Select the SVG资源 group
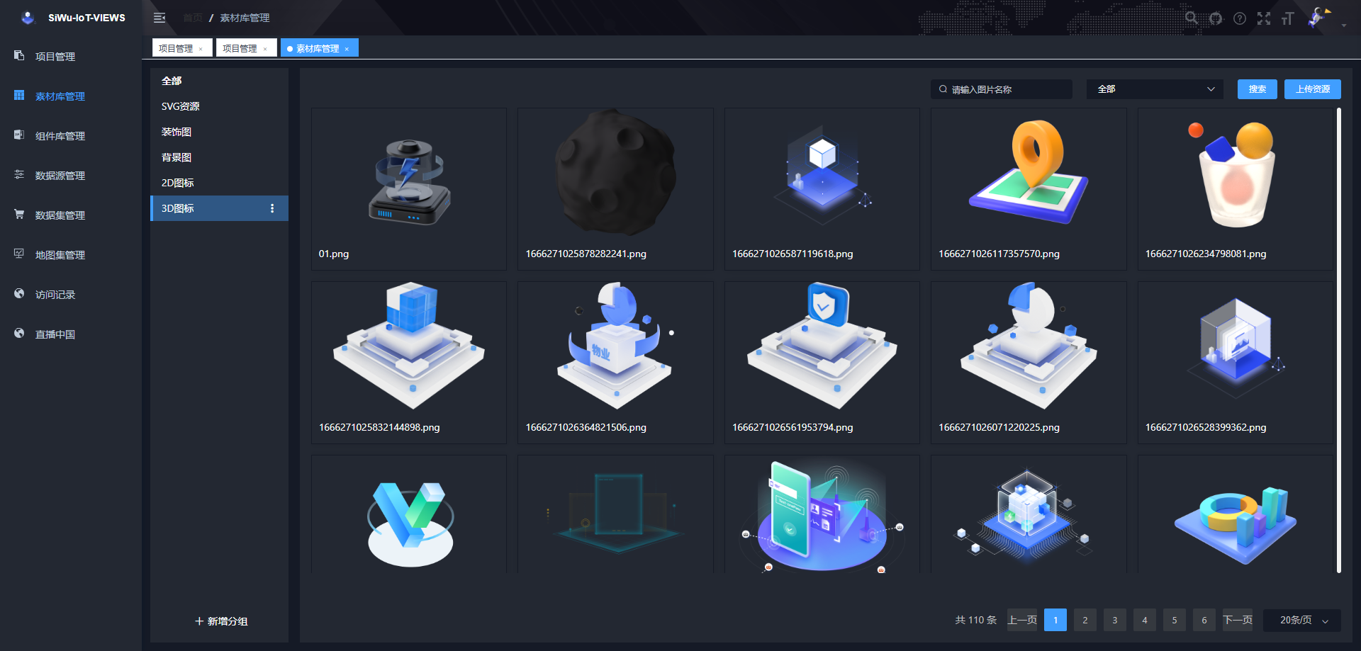The width and height of the screenshot is (1361, 651). 181,106
